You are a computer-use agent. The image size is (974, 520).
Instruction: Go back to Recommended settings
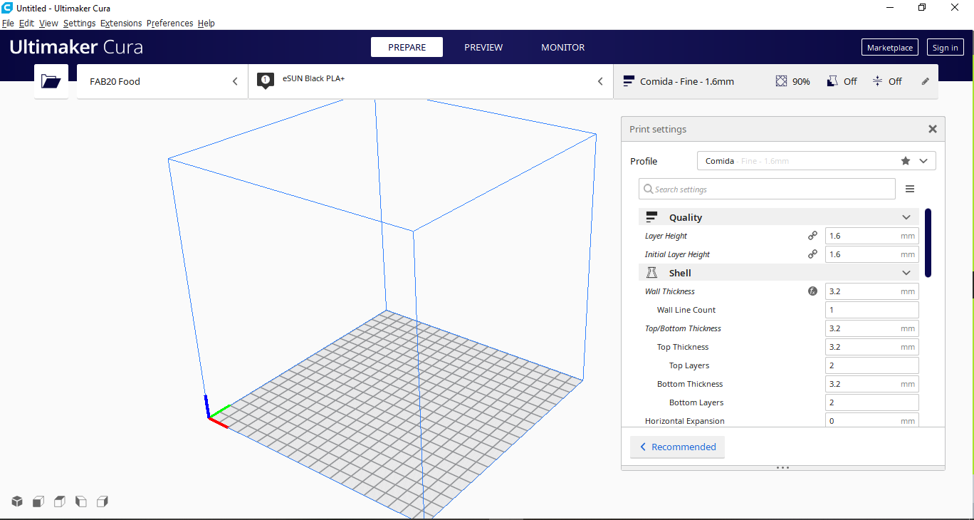tap(677, 447)
